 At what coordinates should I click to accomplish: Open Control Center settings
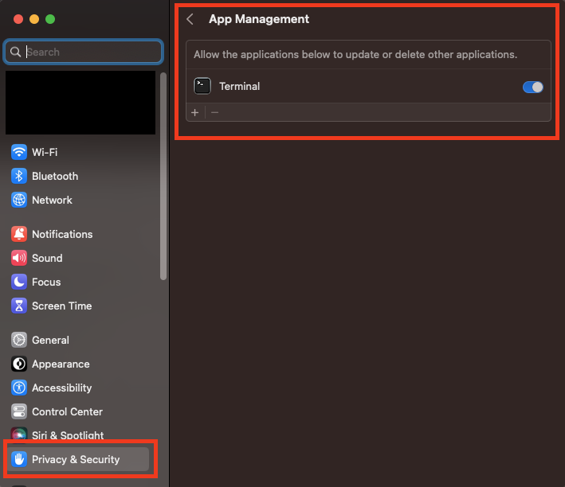67,411
